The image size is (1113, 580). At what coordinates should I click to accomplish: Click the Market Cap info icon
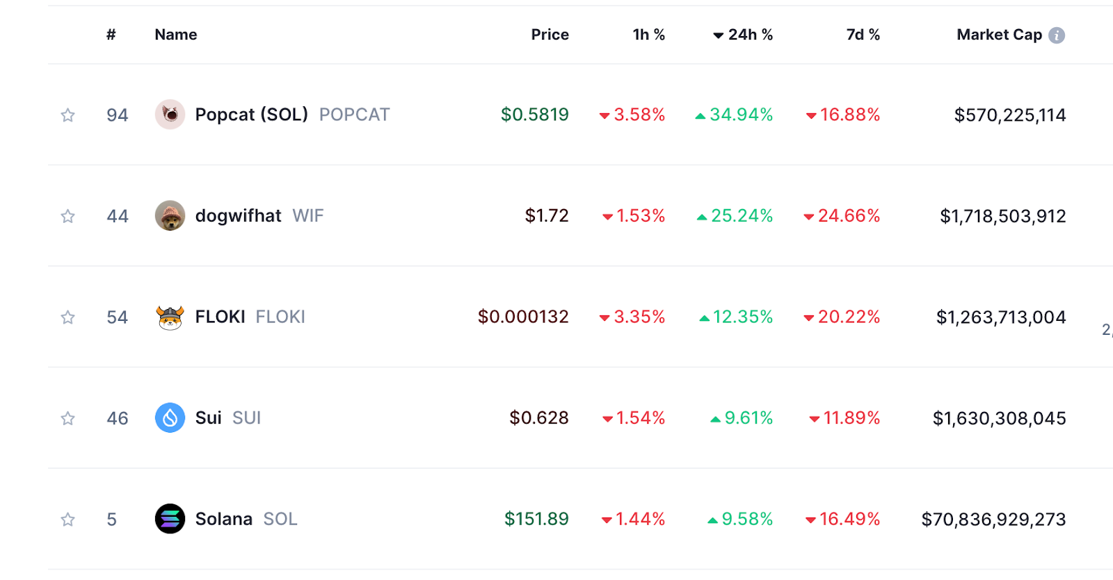click(1056, 34)
